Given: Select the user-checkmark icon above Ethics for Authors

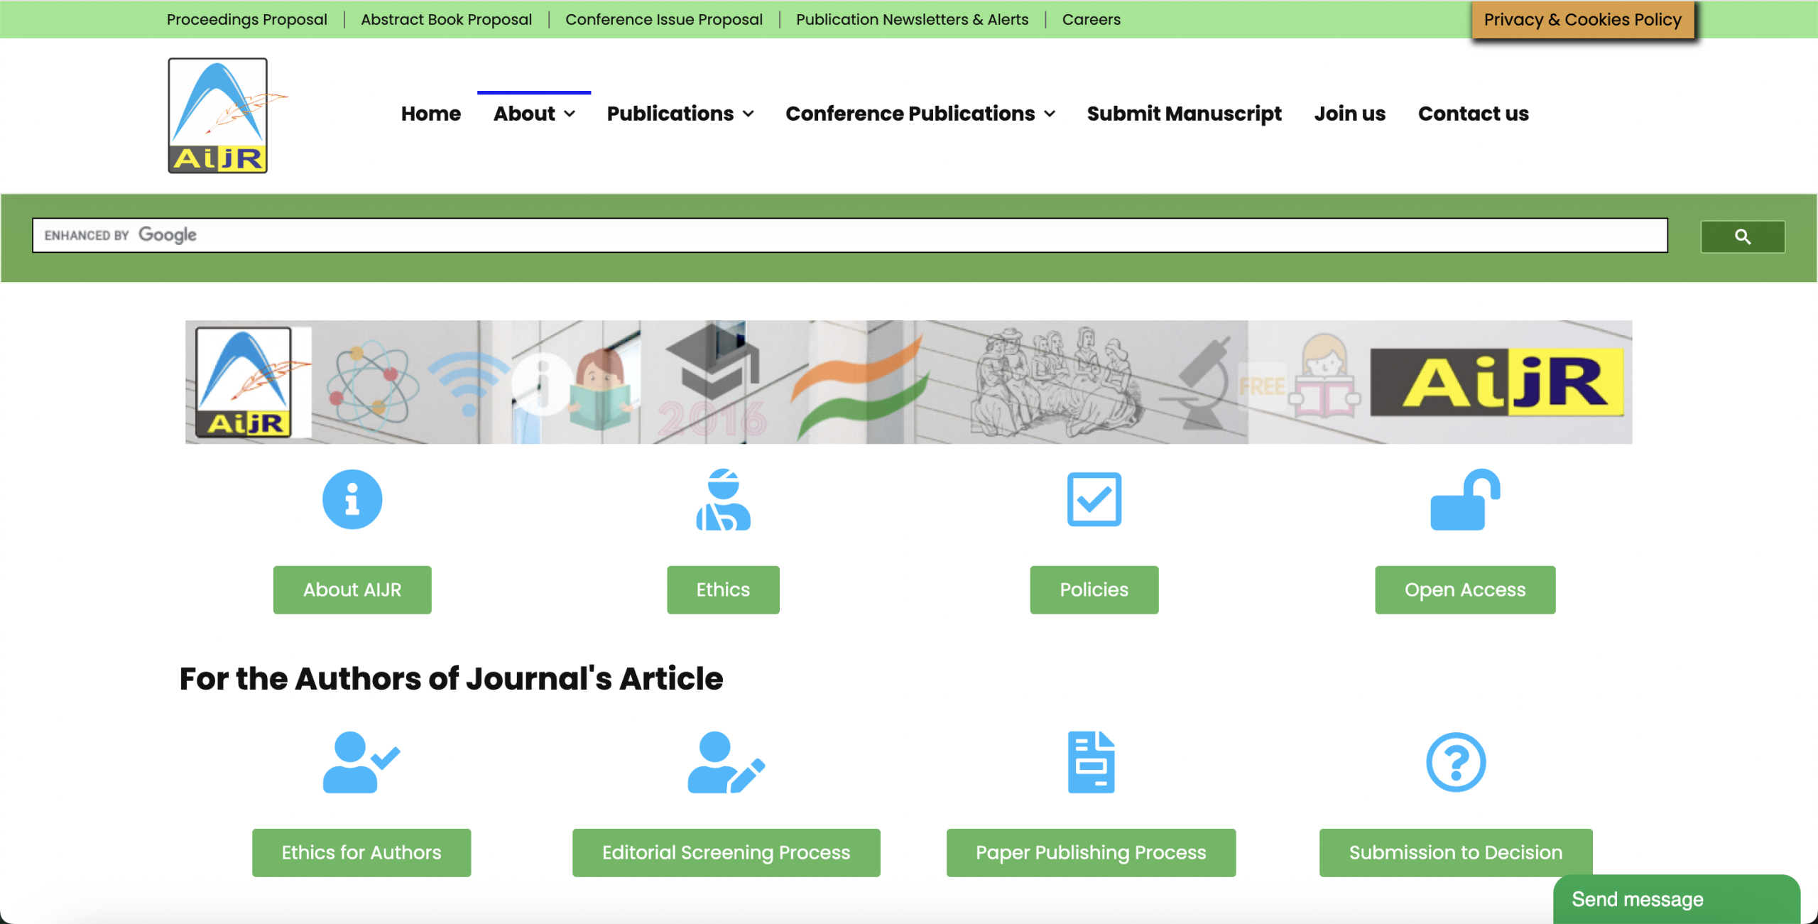Looking at the screenshot, I should pos(361,763).
